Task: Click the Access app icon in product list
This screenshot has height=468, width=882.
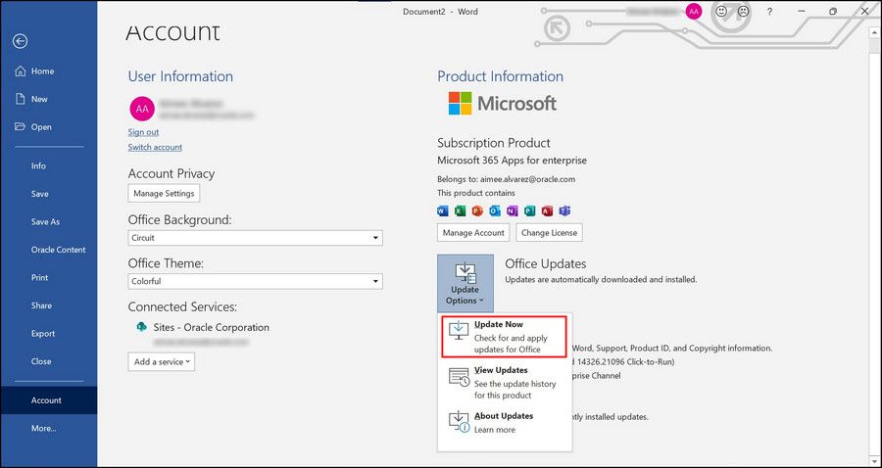Action: click(x=547, y=211)
